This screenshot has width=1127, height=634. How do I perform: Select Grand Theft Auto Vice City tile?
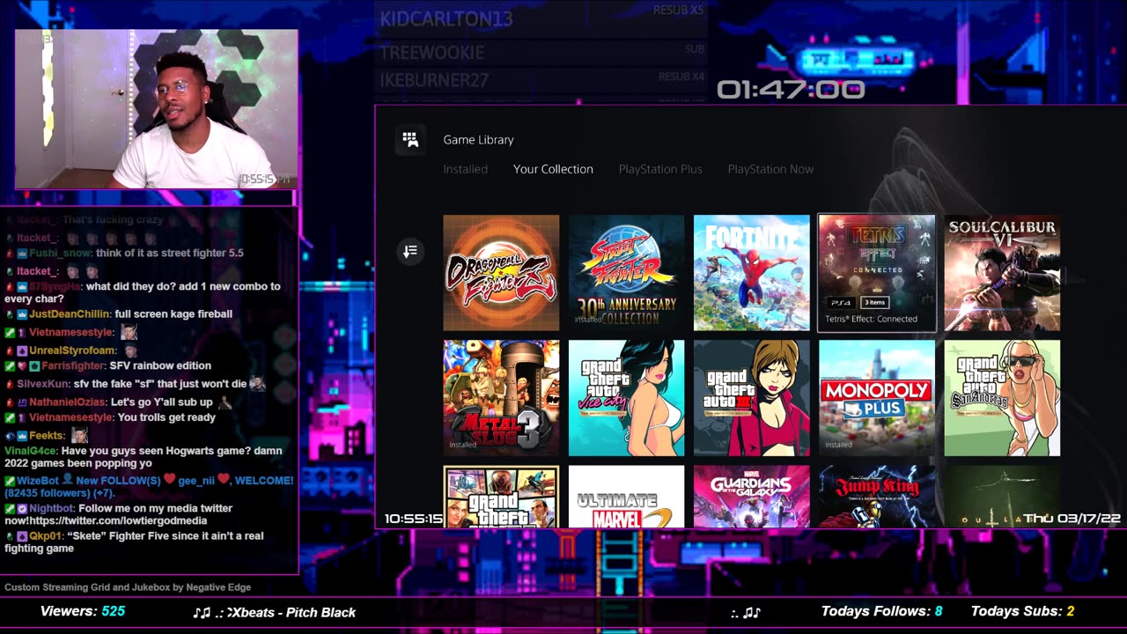tap(626, 398)
